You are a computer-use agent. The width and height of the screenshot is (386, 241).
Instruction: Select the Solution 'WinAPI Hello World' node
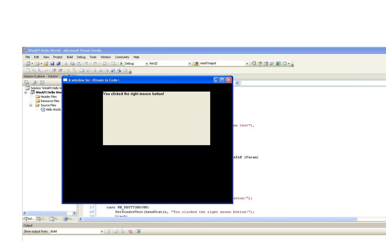(x=44, y=88)
